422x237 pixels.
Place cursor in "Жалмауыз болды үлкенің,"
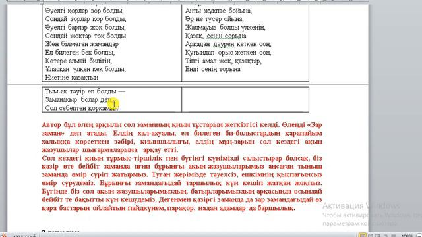(x=226, y=28)
